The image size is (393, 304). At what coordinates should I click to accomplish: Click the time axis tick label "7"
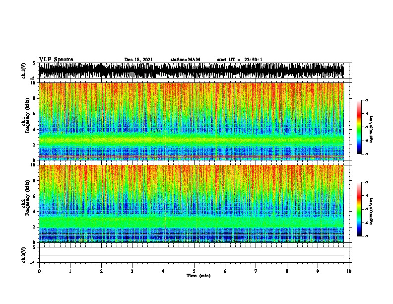click(256, 271)
